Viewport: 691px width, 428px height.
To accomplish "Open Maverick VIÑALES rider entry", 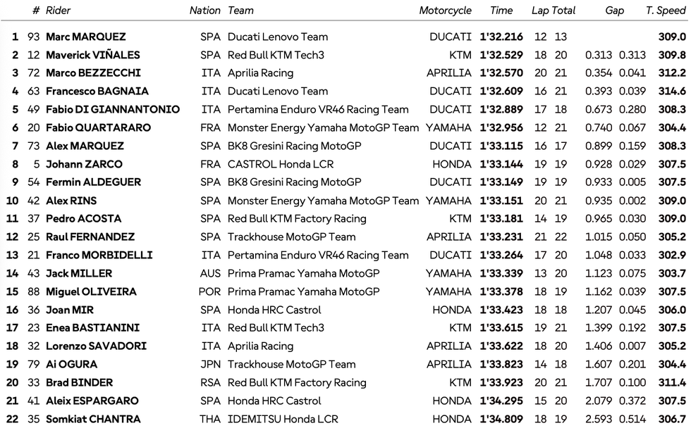I will (92, 55).
